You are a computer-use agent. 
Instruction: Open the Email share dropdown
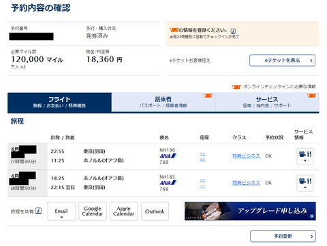pos(61,211)
